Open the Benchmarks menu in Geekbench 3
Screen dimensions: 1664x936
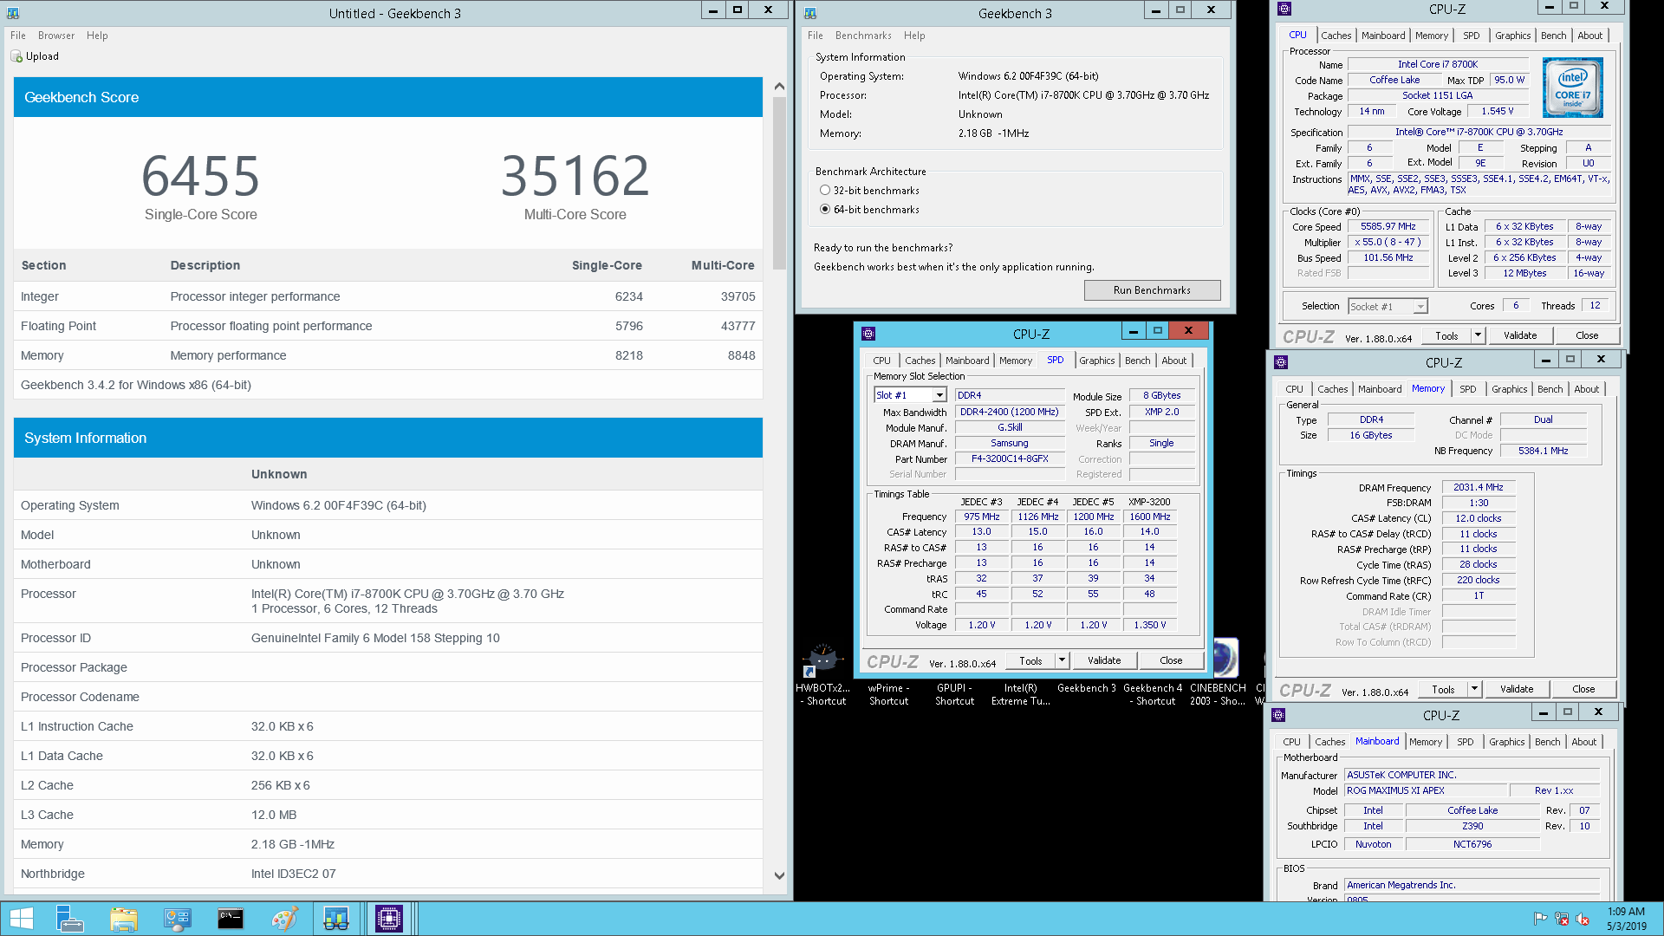(x=863, y=36)
